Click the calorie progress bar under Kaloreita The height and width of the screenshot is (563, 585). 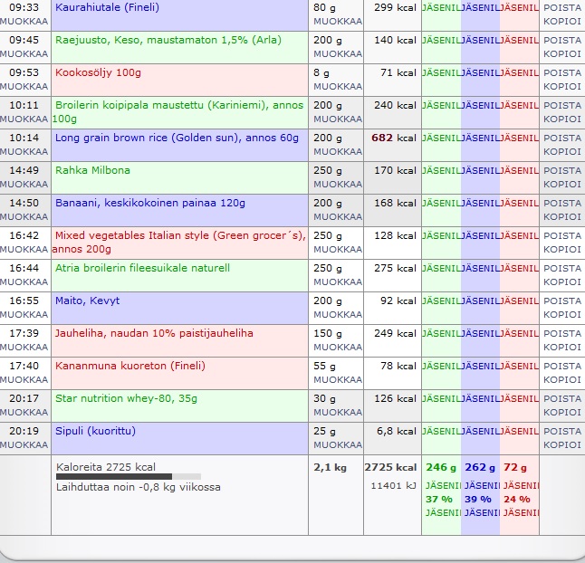coord(128,476)
